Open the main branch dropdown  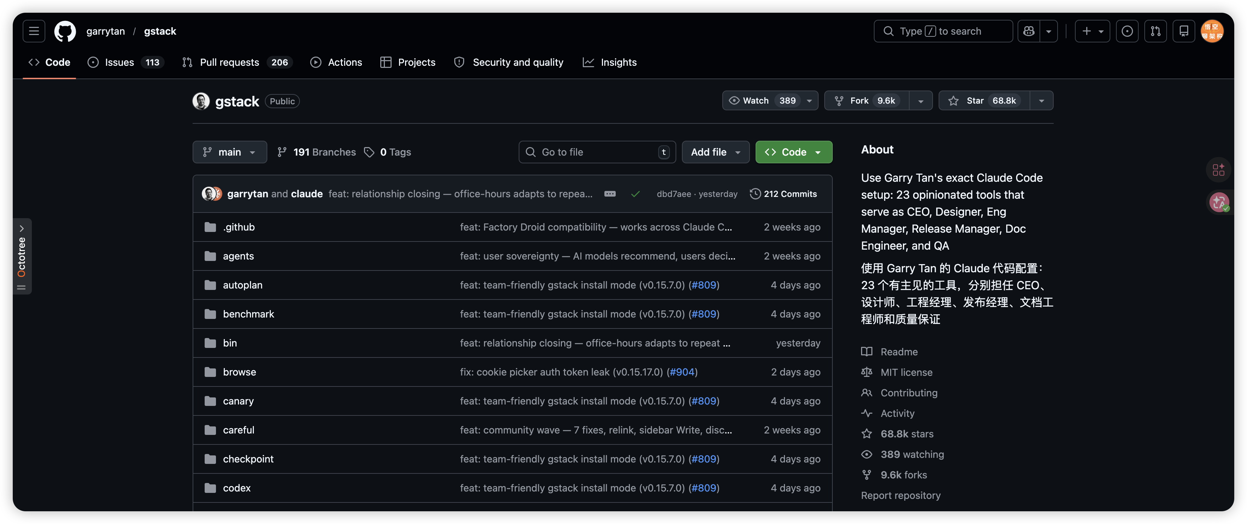tap(229, 152)
